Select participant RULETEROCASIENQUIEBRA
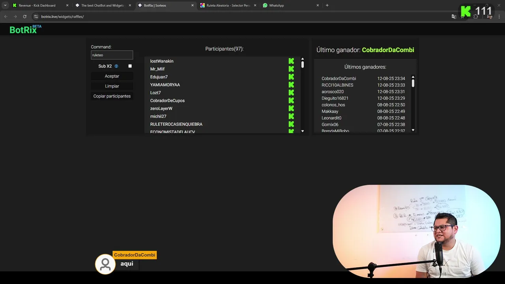This screenshot has height=284, width=505. click(176, 124)
